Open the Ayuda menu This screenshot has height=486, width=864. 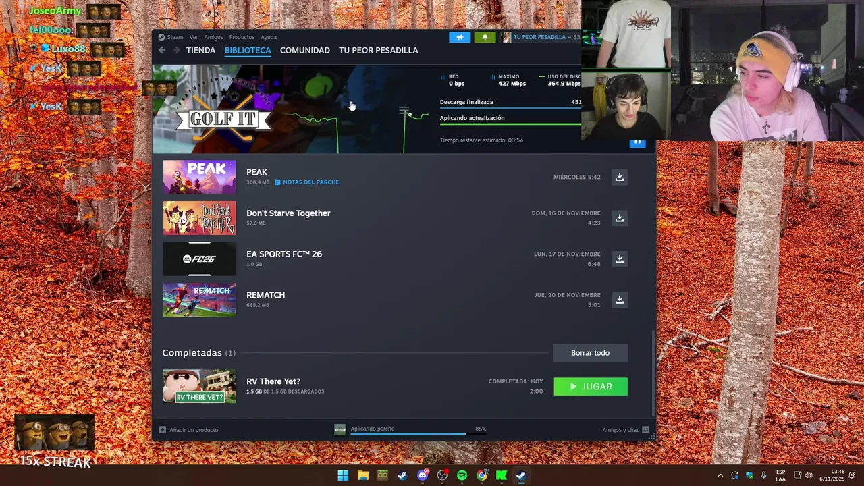[269, 37]
